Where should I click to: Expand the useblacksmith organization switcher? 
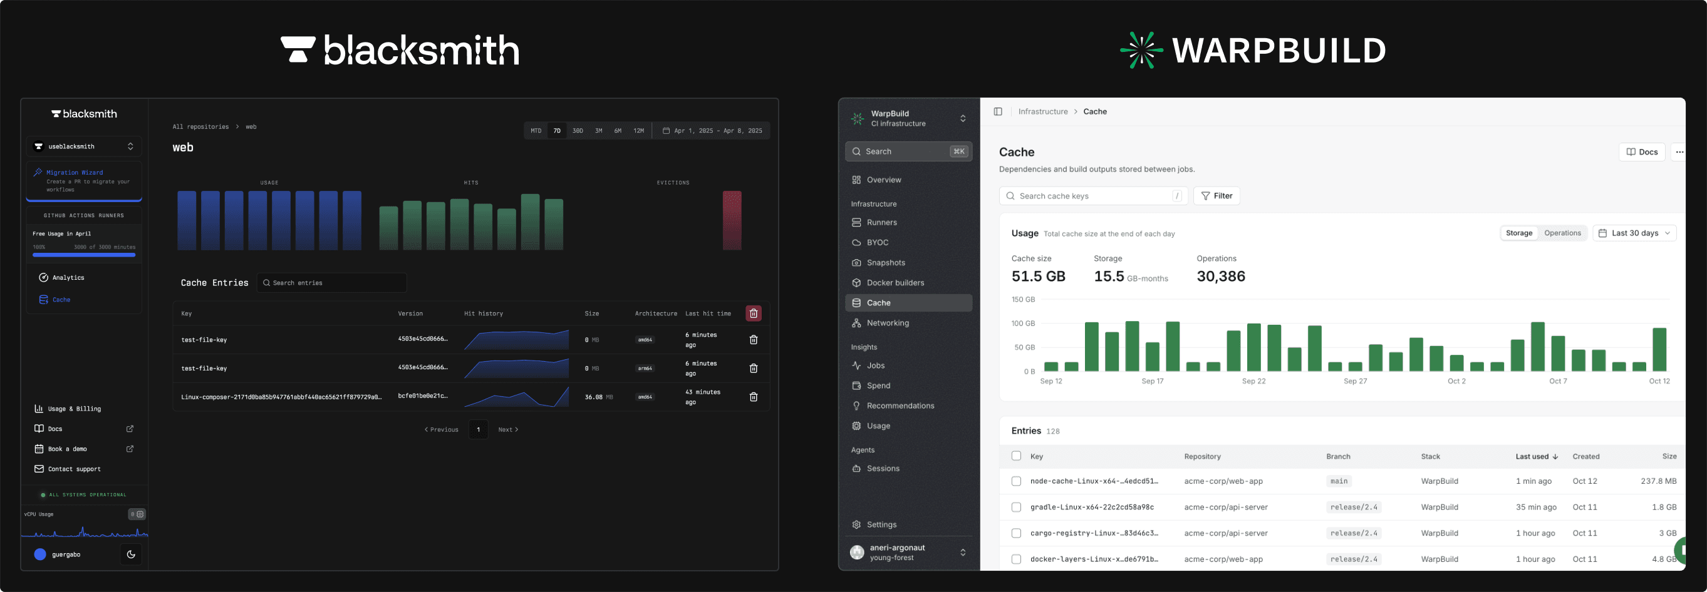tap(84, 147)
